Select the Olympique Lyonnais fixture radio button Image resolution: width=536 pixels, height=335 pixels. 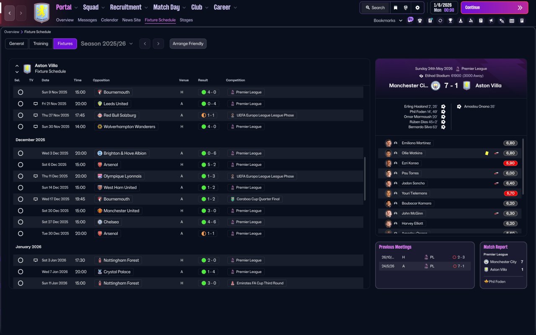[21, 176]
